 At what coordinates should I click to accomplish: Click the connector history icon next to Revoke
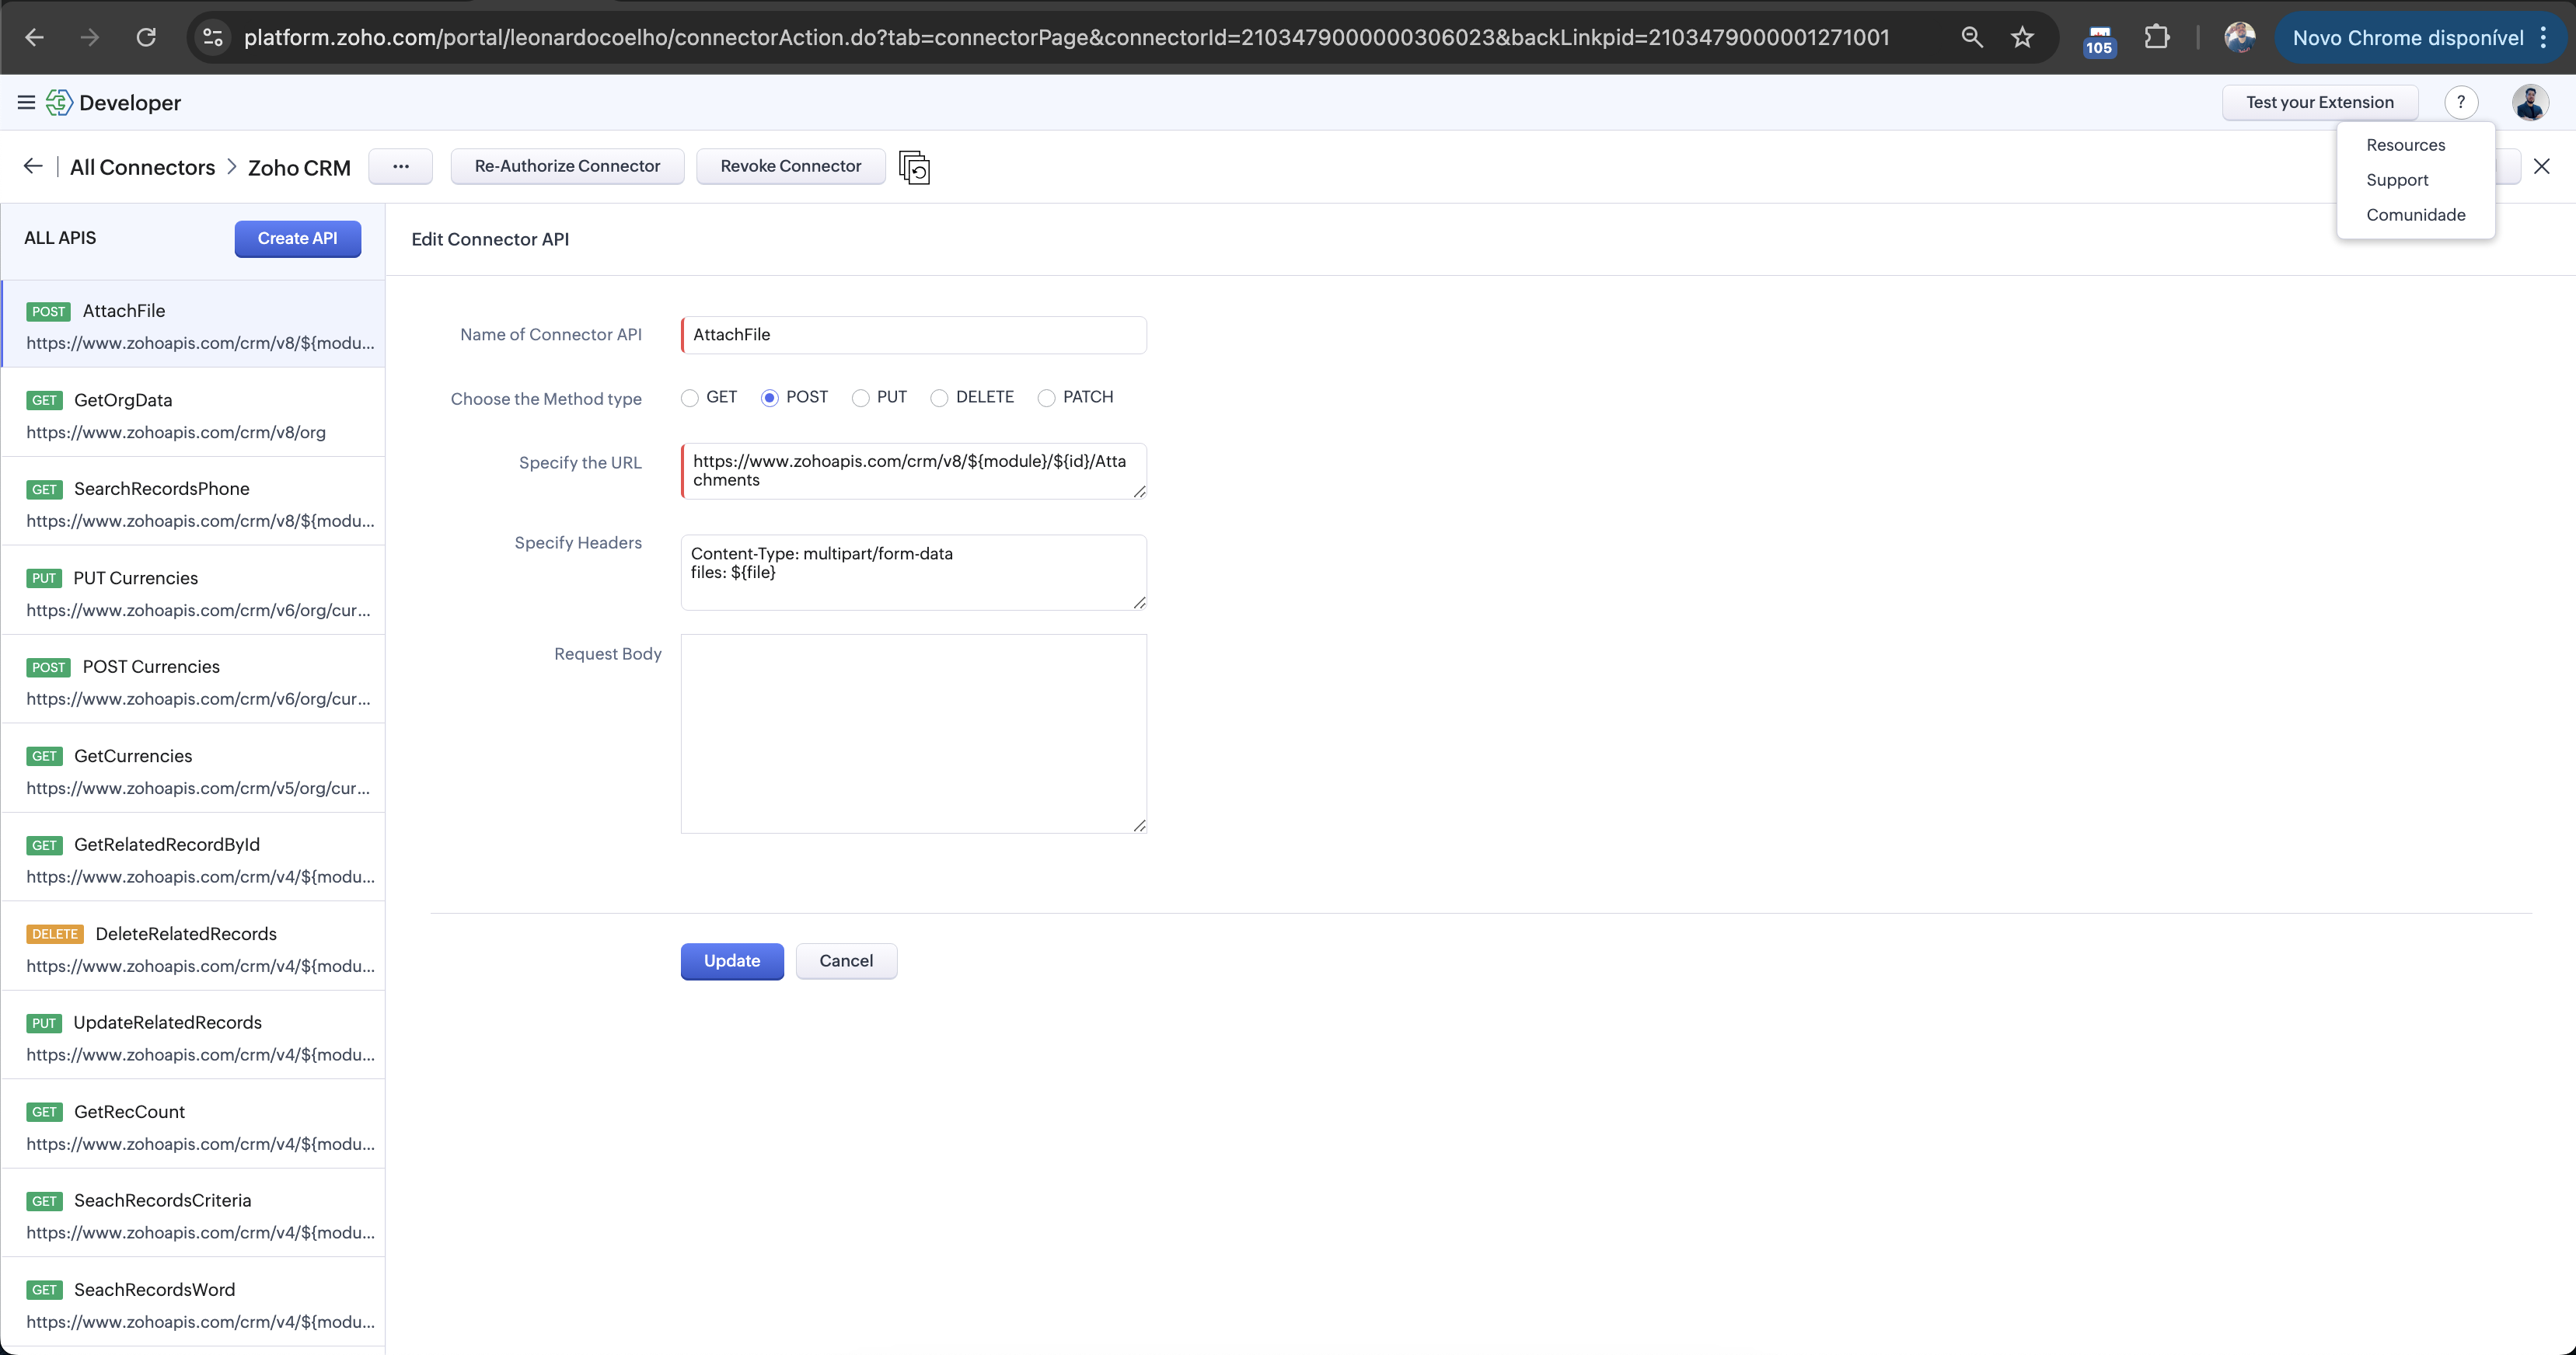[x=914, y=167]
